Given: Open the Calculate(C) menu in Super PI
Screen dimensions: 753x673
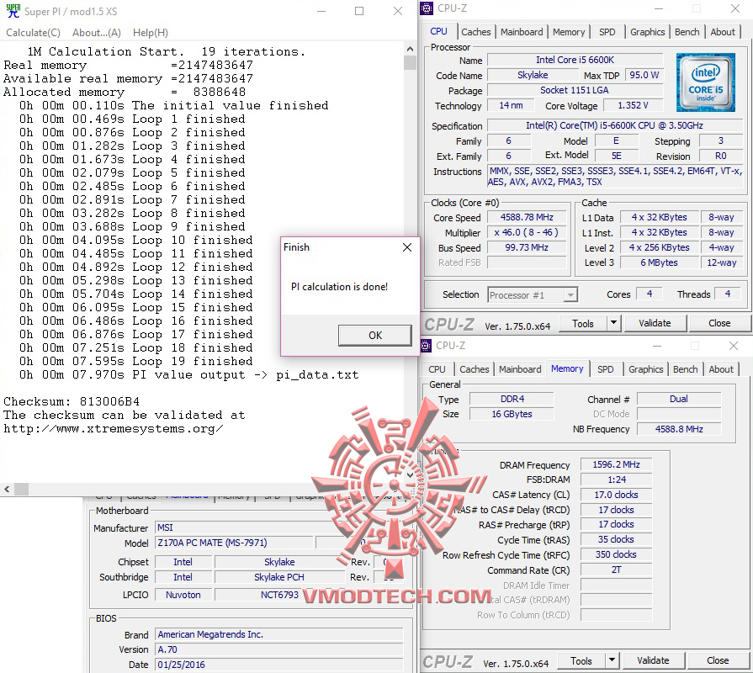Looking at the screenshot, I should point(33,33).
